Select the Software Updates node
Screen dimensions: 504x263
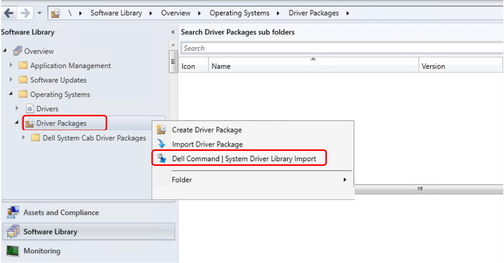pos(58,80)
